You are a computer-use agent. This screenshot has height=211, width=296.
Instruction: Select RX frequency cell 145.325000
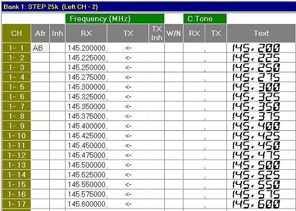click(86, 97)
